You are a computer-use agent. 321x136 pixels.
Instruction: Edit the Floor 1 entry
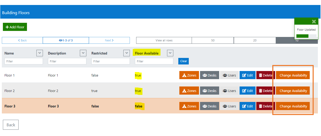click(x=247, y=75)
